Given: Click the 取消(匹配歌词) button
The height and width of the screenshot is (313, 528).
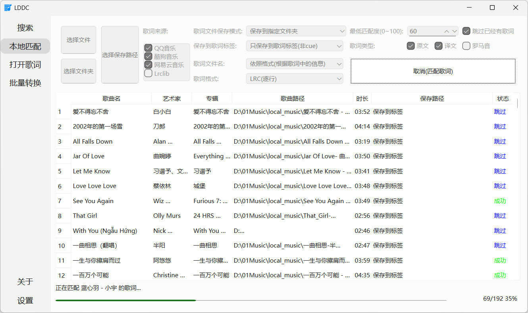Looking at the screenshot, I should [433, 71].
